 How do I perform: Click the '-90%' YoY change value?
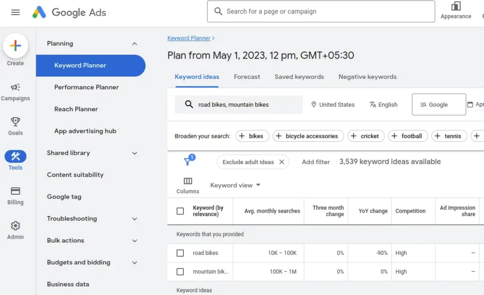click(x=382, y=253)
